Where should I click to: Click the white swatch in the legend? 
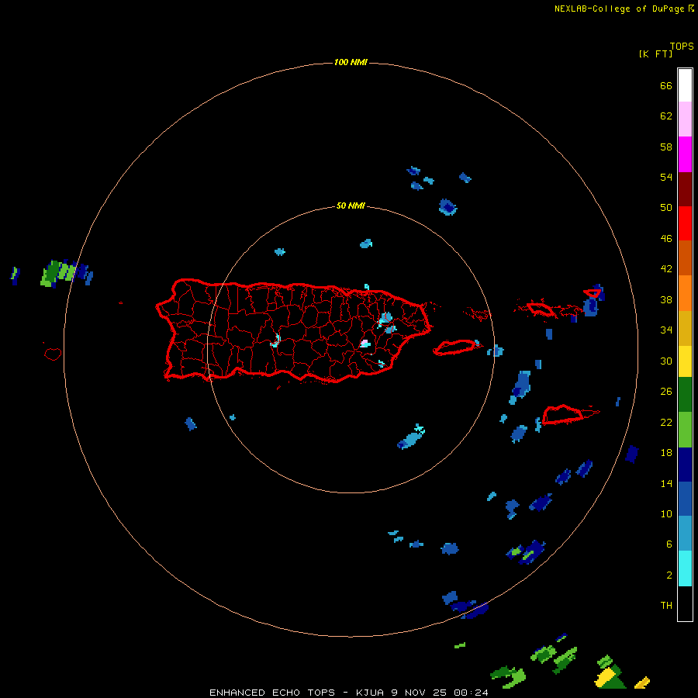click(x=685, y=85)
